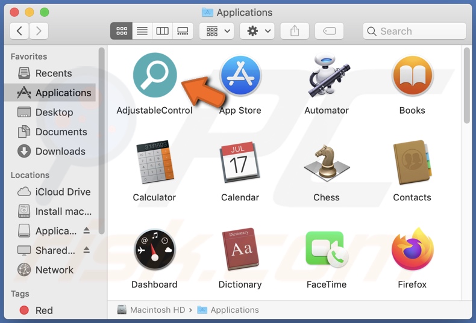Image resolution: width=476 pixels, height=323 pixels.
Task: Click the main file area scrollbar
Action: [467, 85]
